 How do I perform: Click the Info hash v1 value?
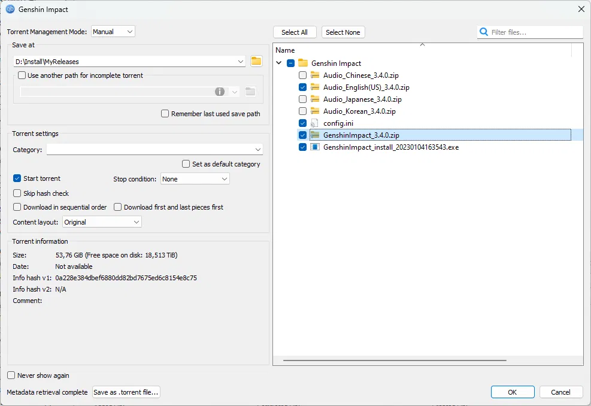tap(126, 278)
